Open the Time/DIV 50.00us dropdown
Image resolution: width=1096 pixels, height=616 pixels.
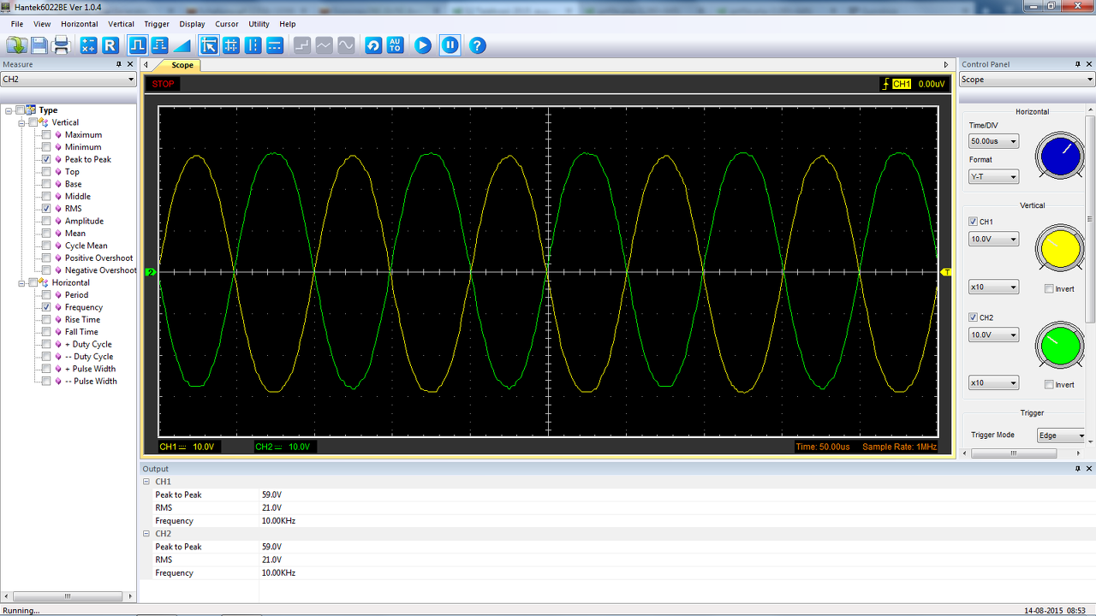tap(993, 141)
